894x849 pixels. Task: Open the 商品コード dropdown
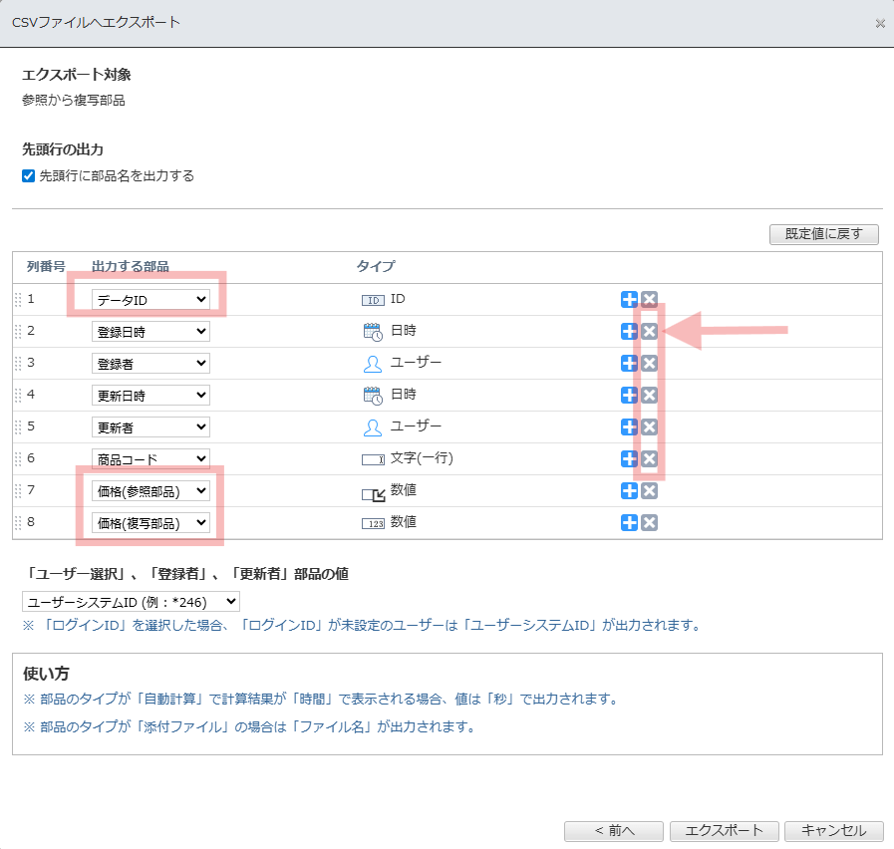[150, 459]
